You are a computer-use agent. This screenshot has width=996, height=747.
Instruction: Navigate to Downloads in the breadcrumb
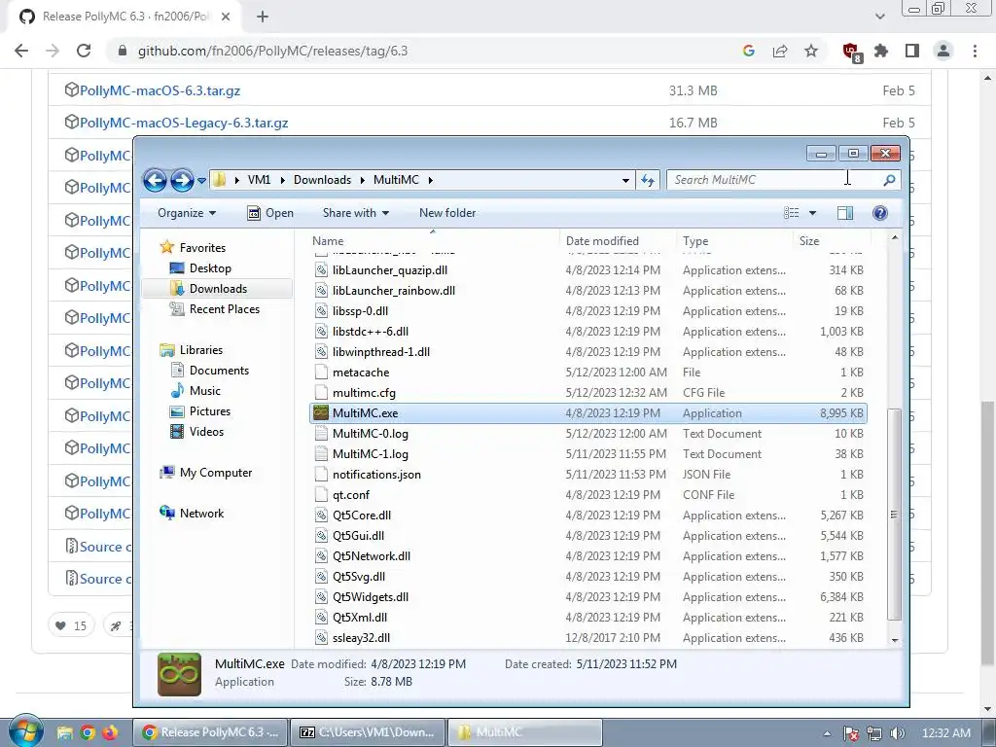[322, 180]
